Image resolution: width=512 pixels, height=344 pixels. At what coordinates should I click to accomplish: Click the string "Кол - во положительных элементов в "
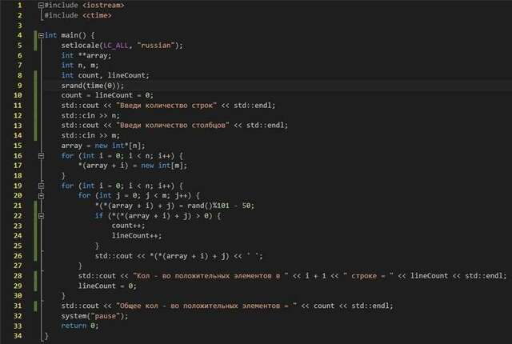pyautogui.click(x=210, y=276)
